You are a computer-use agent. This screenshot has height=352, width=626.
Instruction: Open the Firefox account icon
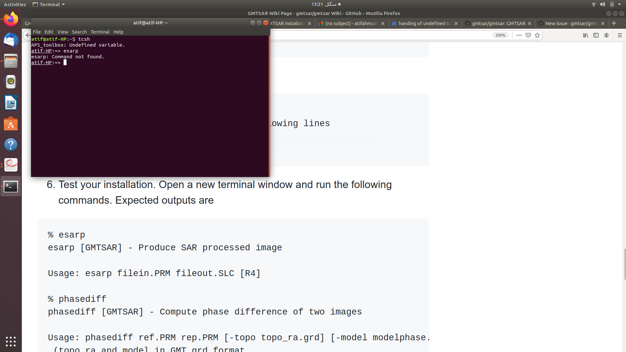pyautogui.click(x=606, y=35)
